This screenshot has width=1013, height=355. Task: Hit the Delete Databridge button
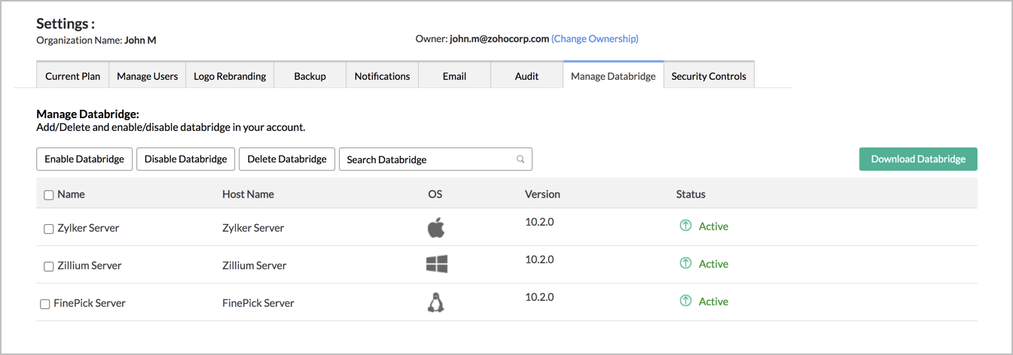pos(287,159)
